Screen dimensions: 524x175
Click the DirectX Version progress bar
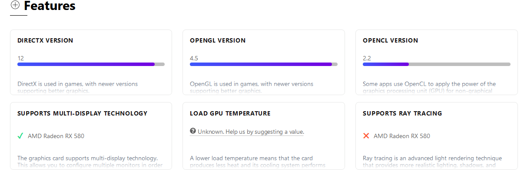tap(91, 64)
